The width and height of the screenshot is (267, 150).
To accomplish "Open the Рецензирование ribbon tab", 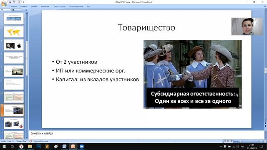I will pos(76,7).
